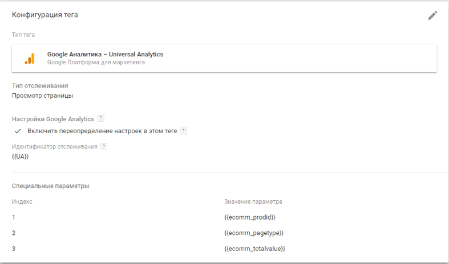Image resolution: width=449 pixels, height=264 pixels.
Task: Open help for Настройки Google Analytics
Action: (101, 119)
